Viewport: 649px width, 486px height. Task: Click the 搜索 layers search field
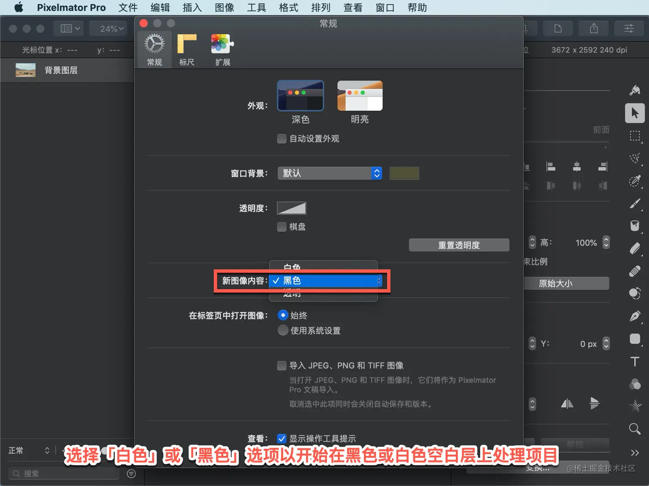click(64, 474)
